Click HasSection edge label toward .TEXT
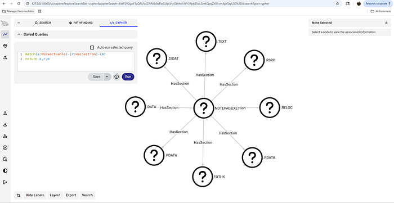Screen dimensions: 394x203 pos(205,75)
